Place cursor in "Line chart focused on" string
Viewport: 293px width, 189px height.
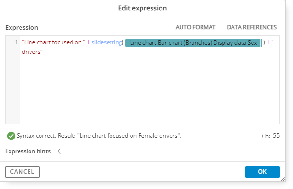(x=53, y=42)
